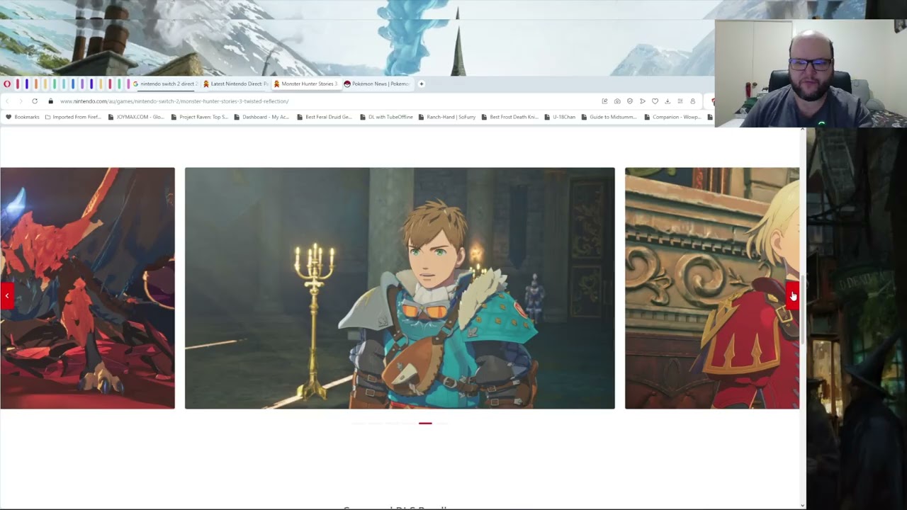The image size is (907, 510).
Task: Open the 'Project Raven: Top S...' bookmark
Action: tap(200, 117)
